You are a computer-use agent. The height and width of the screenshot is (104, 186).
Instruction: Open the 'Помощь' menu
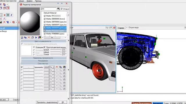coord(38,1)
